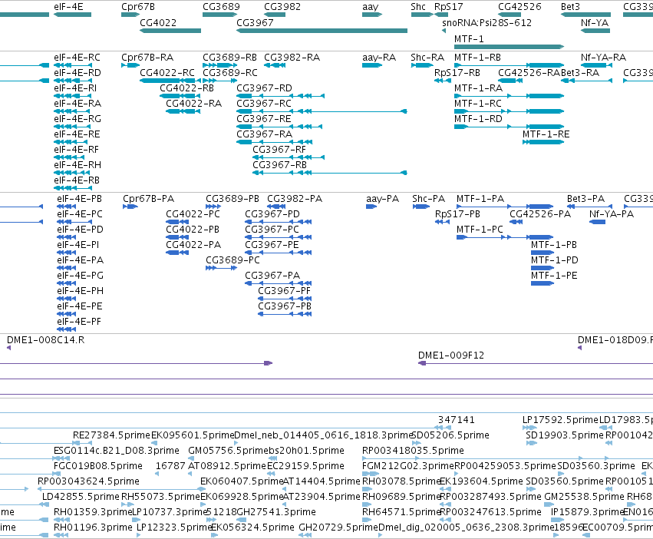Click the eIF-4E-PB protein label
Image resolution: width=653 pixels, height=539 pixels.
[x=80, y=198]
